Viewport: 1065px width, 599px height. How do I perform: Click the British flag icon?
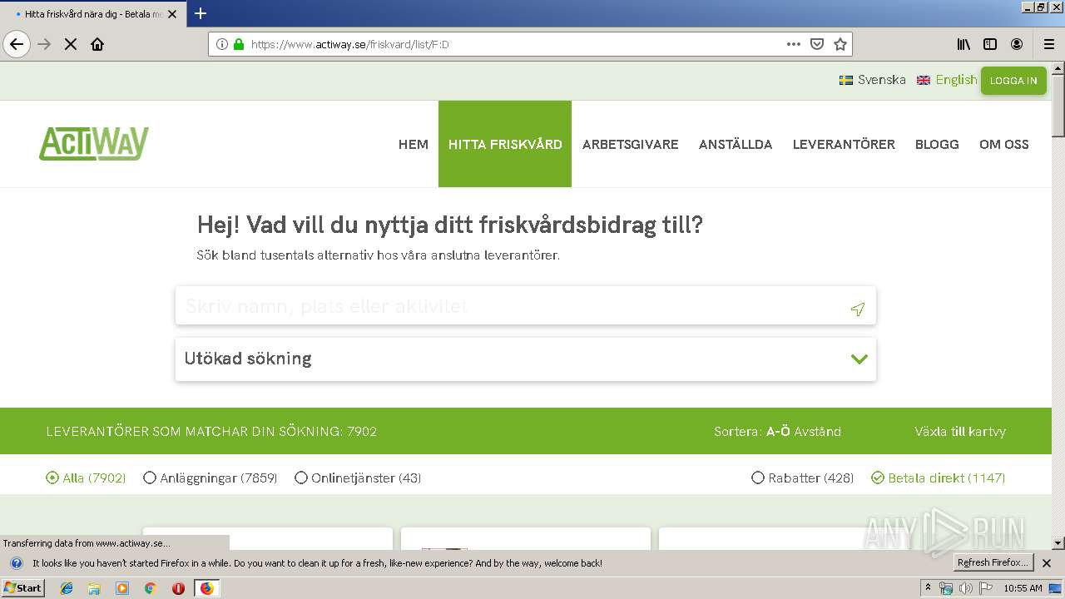(924, 81)
